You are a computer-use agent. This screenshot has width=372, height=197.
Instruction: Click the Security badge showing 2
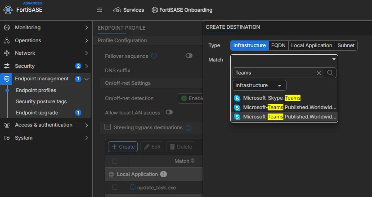tap(78, 66)
